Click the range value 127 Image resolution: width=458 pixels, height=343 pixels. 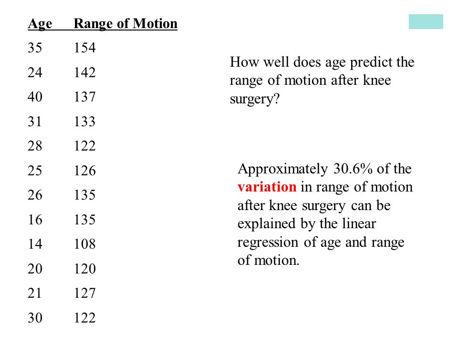(84, 293)
